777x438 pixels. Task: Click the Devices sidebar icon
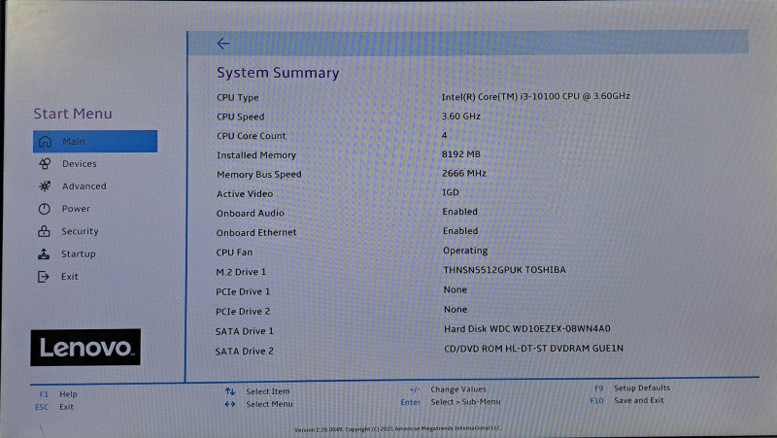(x=45, y=163)
